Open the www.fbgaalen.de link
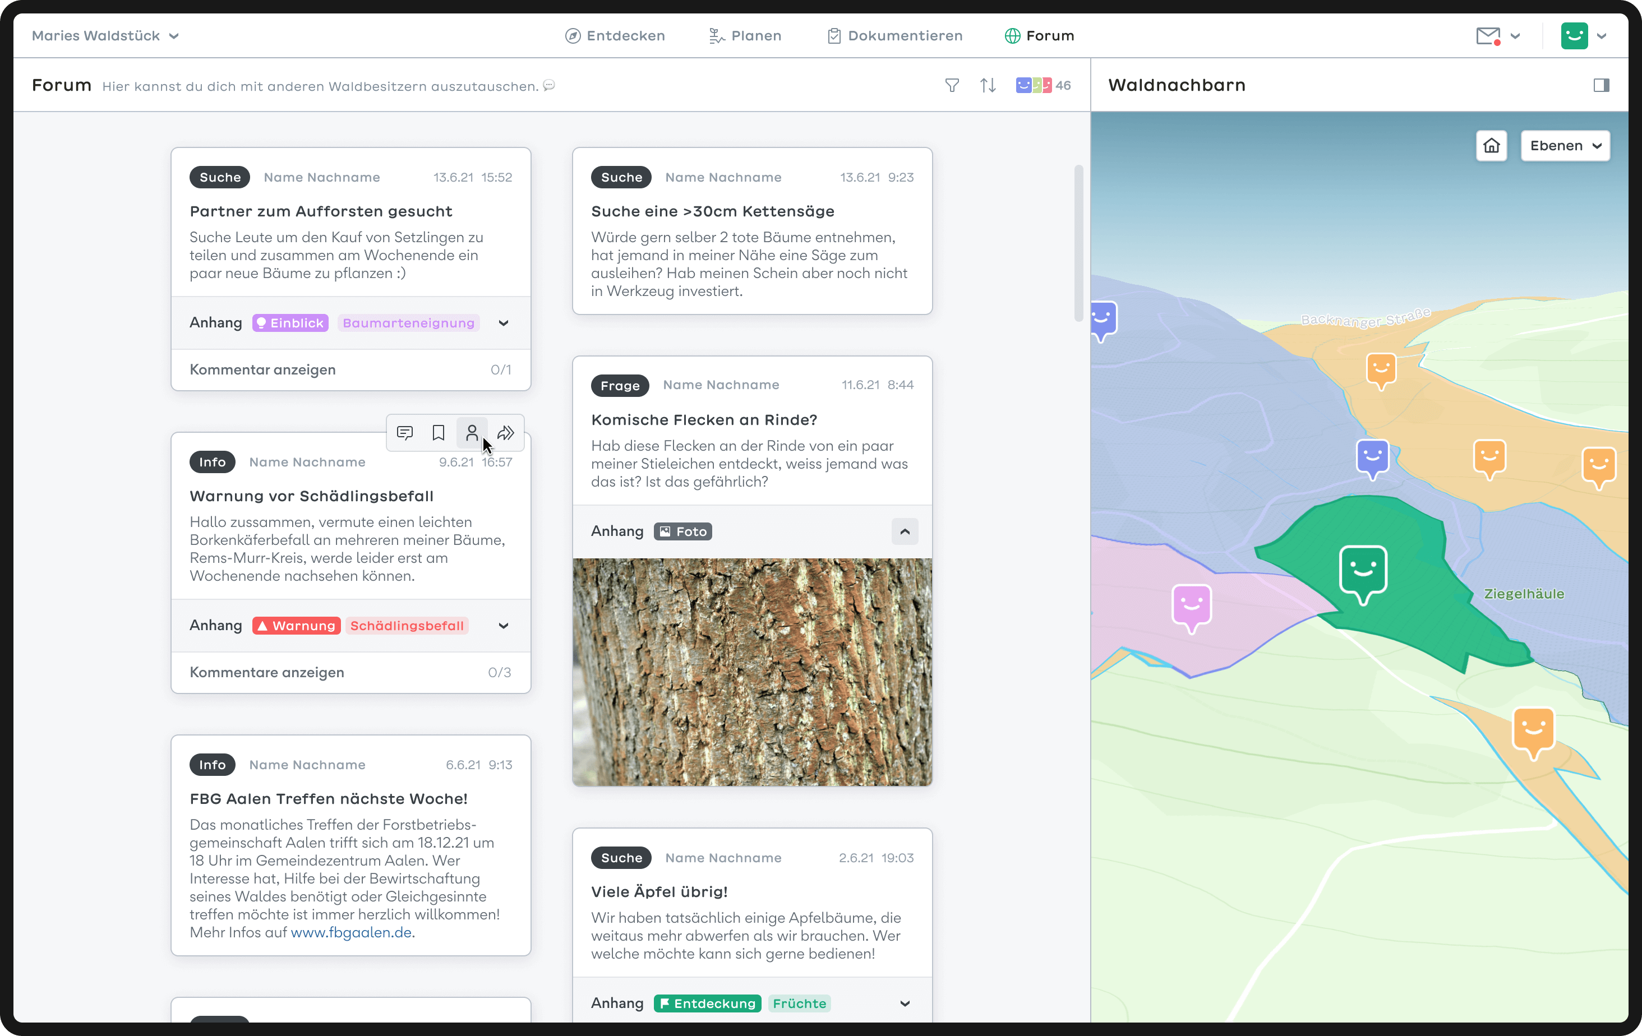1642x1036 pixels. point(351,932)
